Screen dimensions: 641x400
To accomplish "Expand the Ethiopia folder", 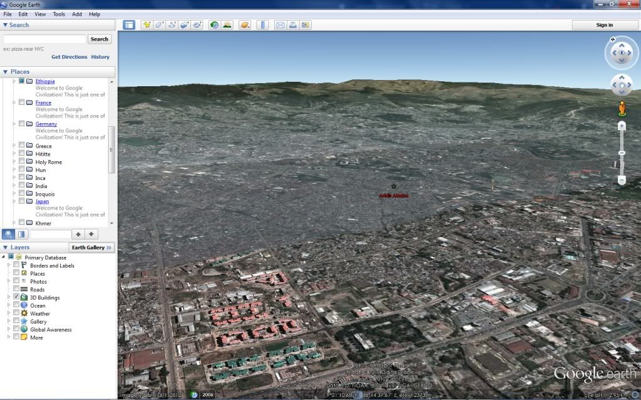I will click(x=14, y=81).
